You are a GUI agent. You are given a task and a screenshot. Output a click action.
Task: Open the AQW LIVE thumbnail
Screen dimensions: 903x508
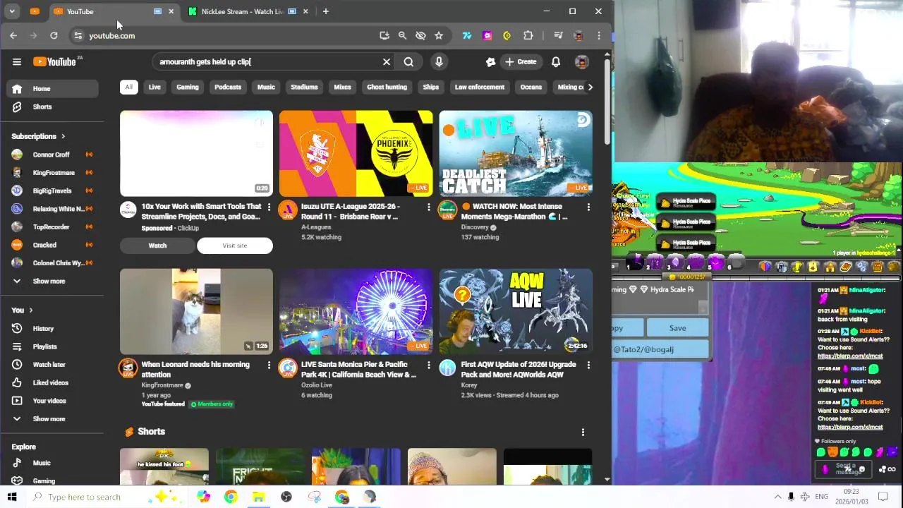(516, 311)
